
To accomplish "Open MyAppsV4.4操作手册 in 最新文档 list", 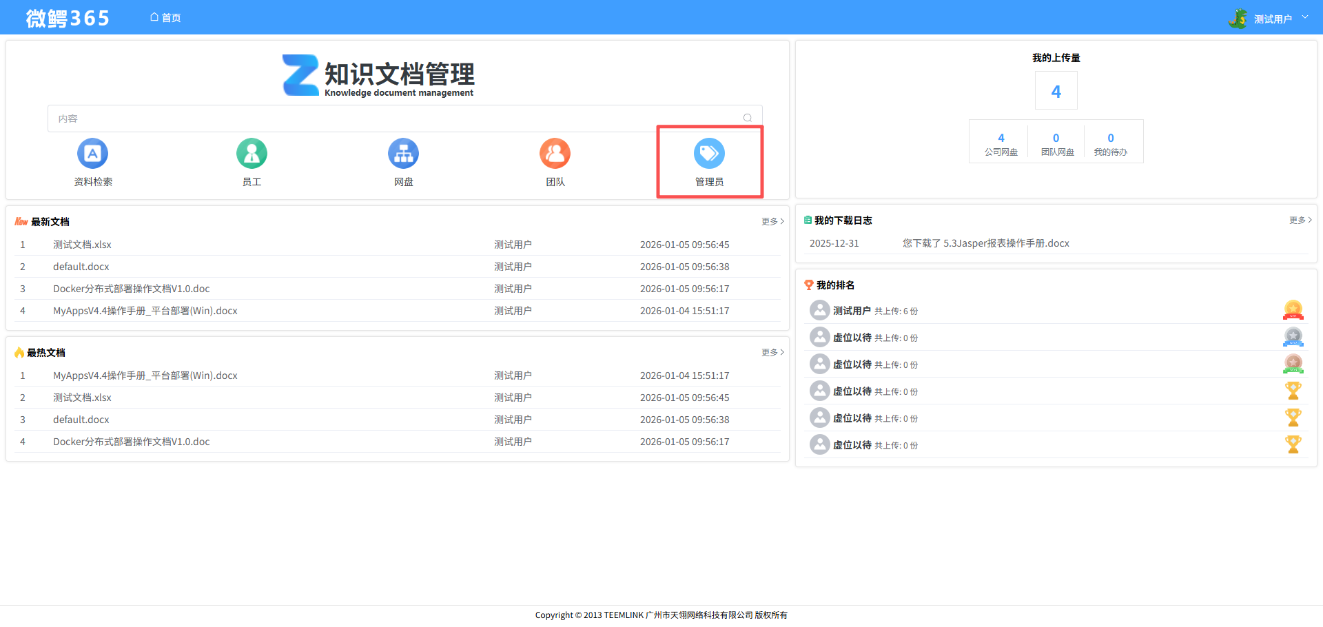I will (x=145, y=311).
